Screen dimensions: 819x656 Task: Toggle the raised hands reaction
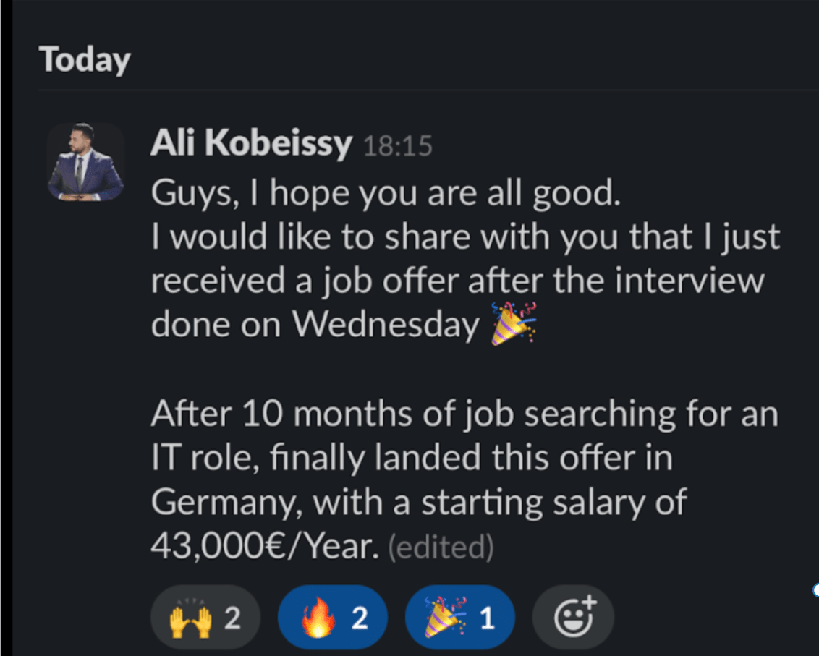coord(205,618)
